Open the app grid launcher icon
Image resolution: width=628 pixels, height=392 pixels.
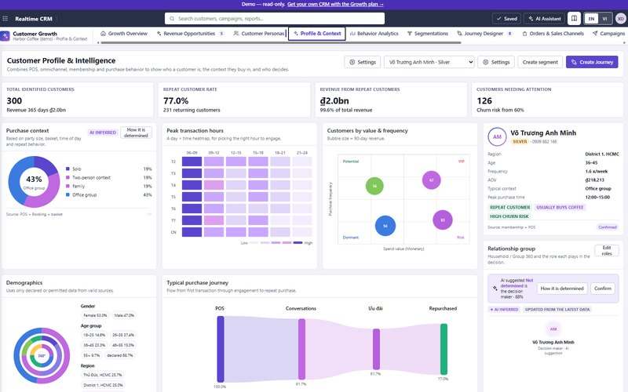pos(5,18)
